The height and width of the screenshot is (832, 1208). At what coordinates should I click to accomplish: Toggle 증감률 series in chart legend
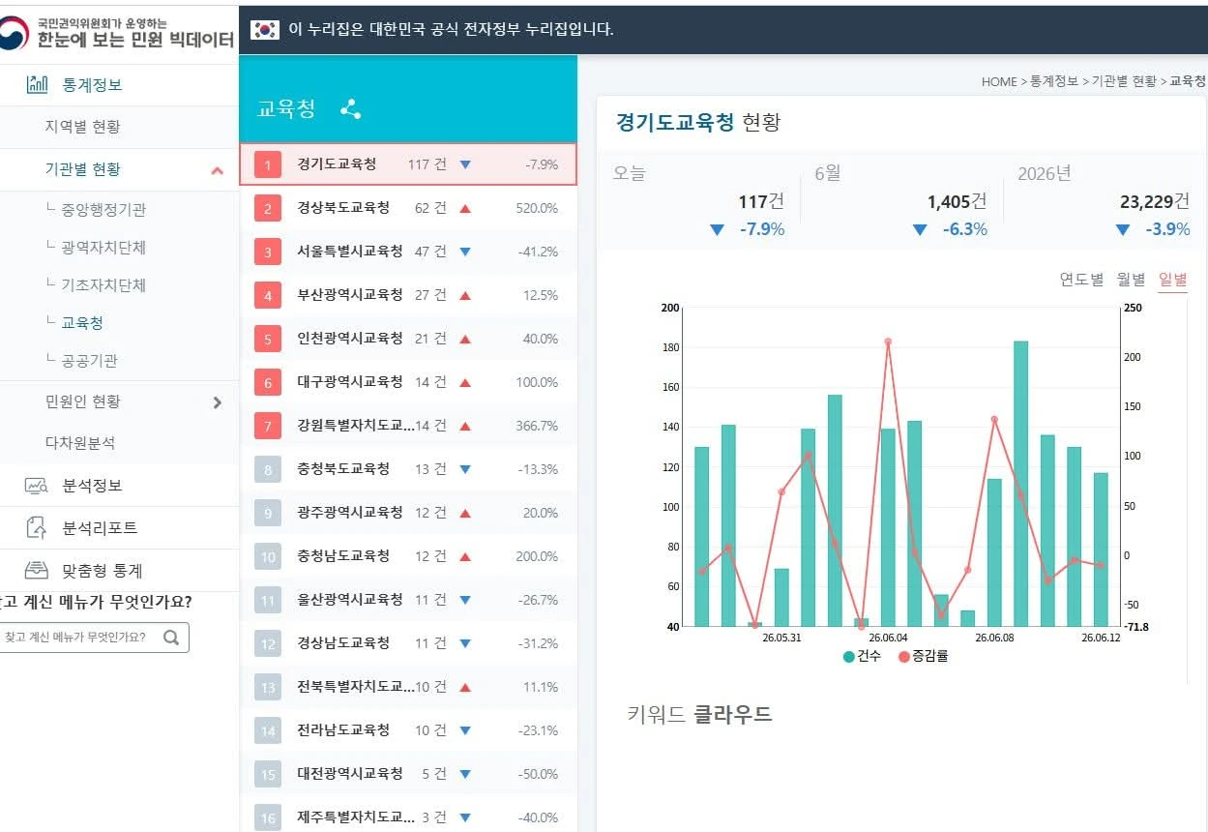tap(923, 656)
